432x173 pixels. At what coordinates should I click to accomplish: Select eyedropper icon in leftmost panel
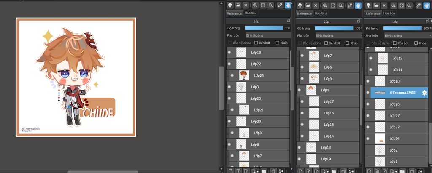point(280,5)
